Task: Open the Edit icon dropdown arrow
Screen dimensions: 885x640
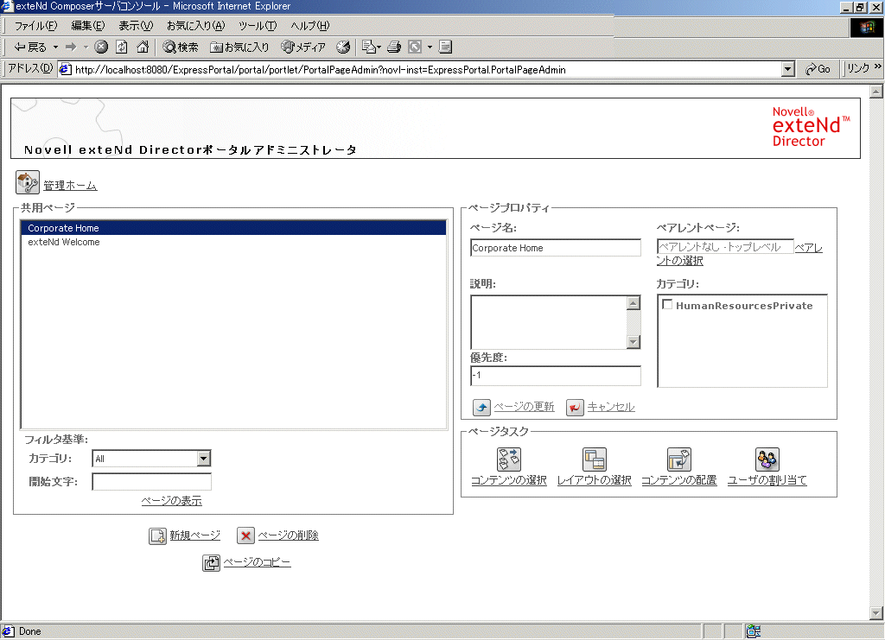Action: 430,47
